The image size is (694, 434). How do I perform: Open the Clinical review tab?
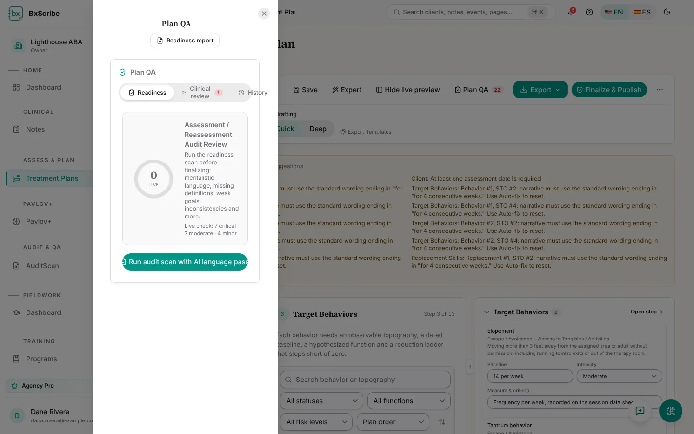(201, 93)
